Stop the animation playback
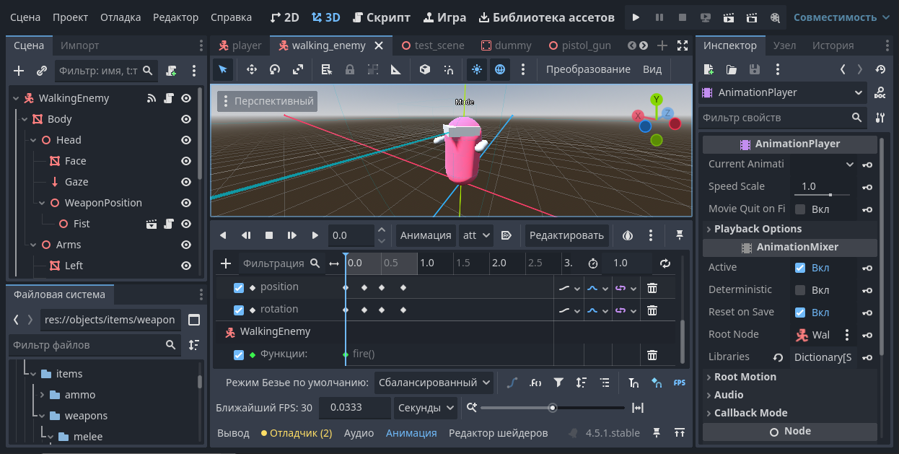Viewport: 899px width, 454px height. click(269, 235)
